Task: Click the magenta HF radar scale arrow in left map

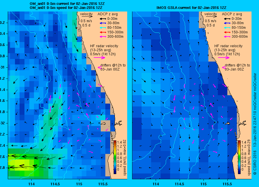Action: point(100,58)
